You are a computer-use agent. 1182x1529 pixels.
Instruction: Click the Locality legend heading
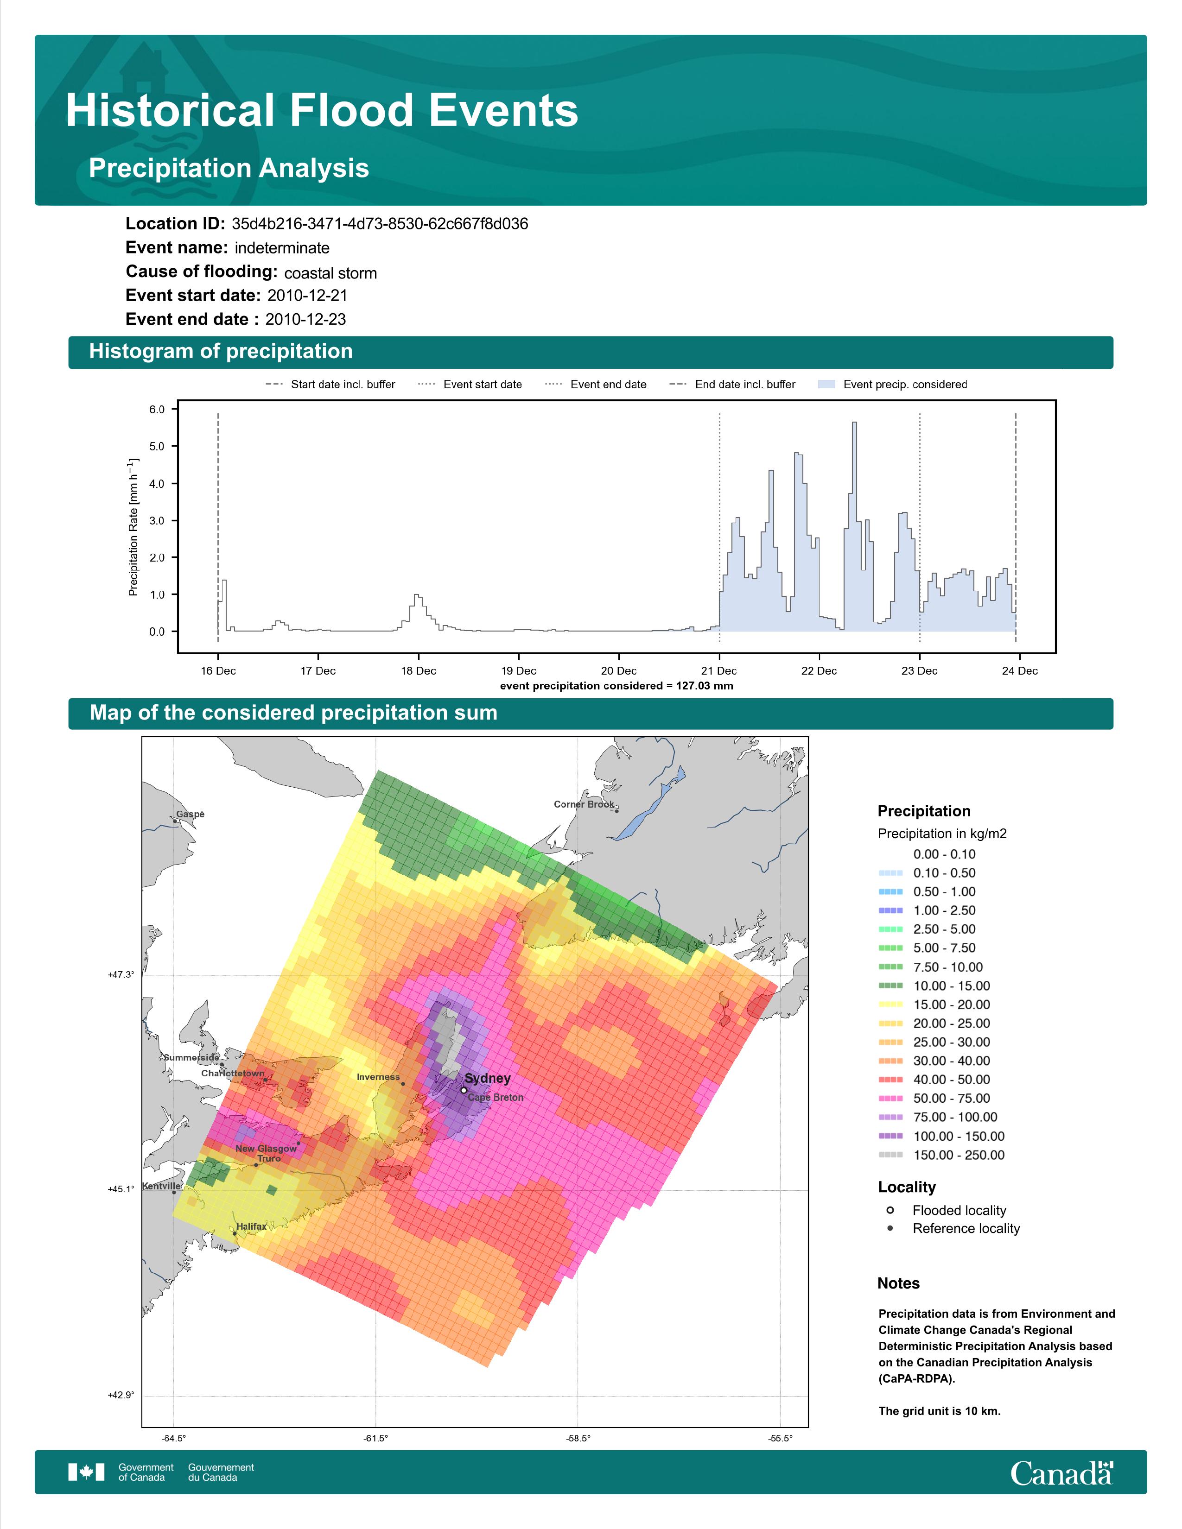click(x=907, y=1188)
